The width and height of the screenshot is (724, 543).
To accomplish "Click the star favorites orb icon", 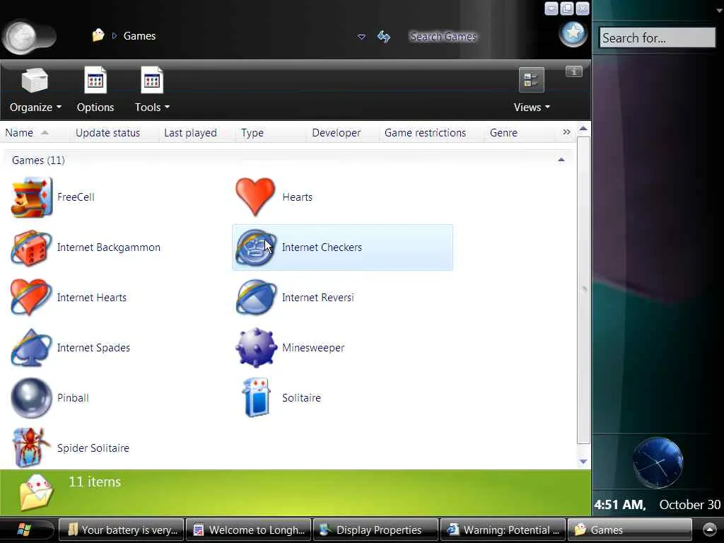I will [573, 33].
